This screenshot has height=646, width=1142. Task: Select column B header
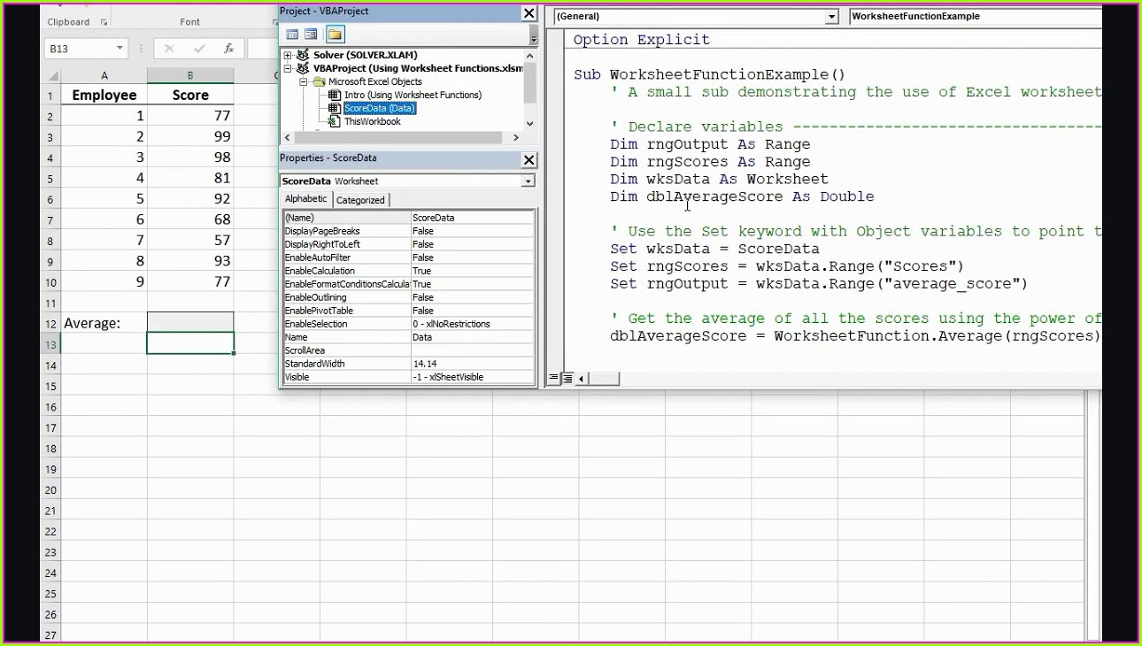point(190,76)
